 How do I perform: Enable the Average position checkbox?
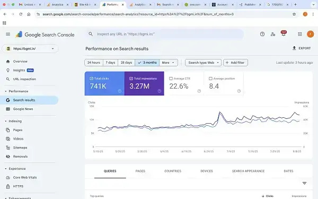click(x=210, y=79)
